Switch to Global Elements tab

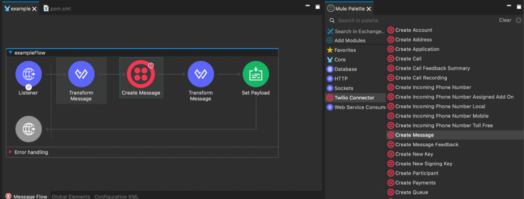tap(71, 196)
